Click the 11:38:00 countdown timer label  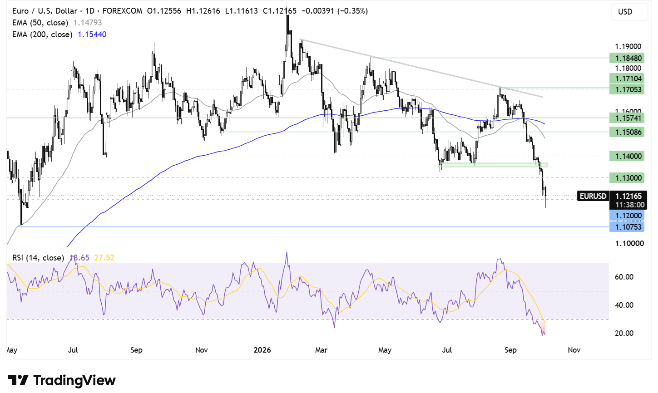pos(629,205)
